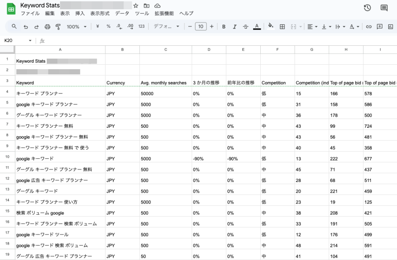Open version history clock icon
The image size is (397, 260).
tap(367, 8)
